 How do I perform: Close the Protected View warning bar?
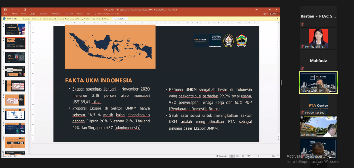pyautogui.click(x=278, y=19)
